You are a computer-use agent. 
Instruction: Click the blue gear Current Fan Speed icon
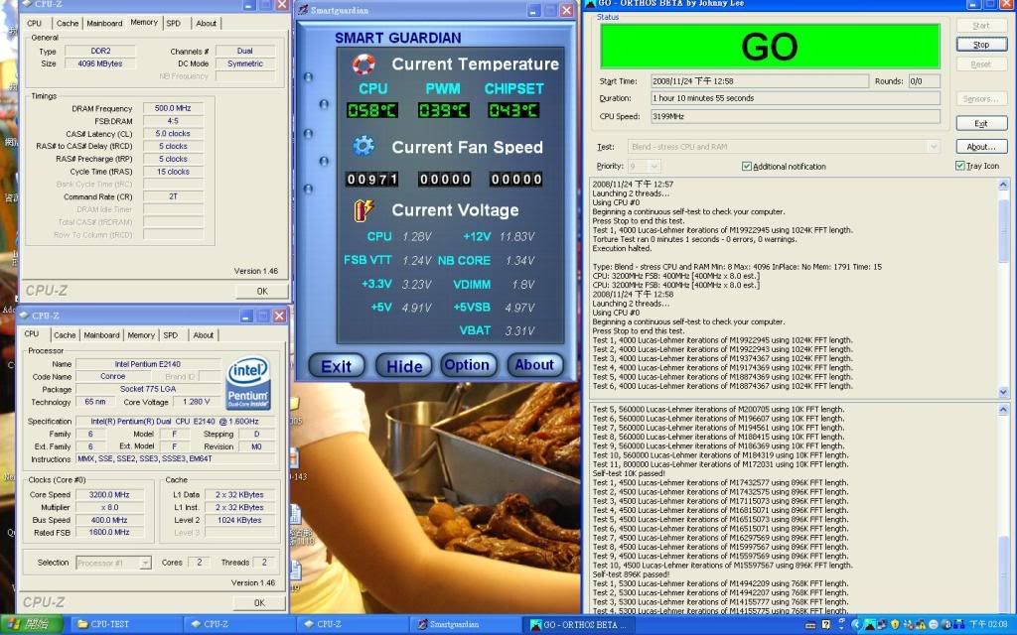[x=363, y=147]
